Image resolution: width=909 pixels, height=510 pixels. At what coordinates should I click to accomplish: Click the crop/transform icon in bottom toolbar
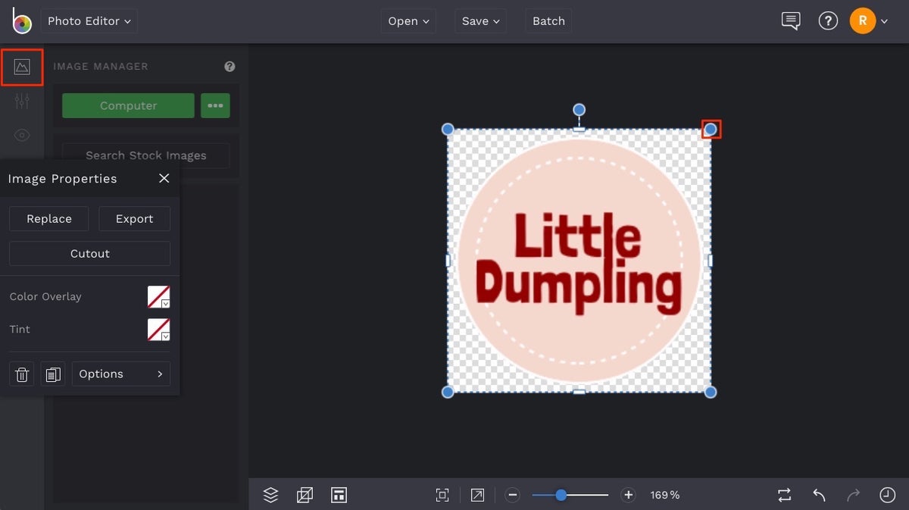(x=305, y=494)
